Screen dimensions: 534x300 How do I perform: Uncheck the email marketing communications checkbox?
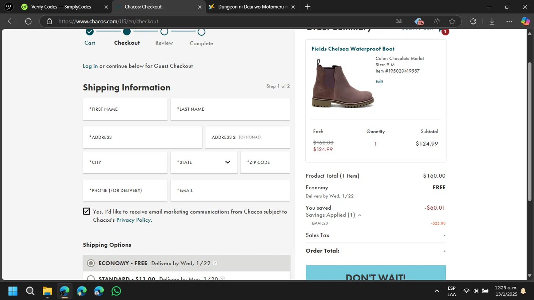[87, 211]
